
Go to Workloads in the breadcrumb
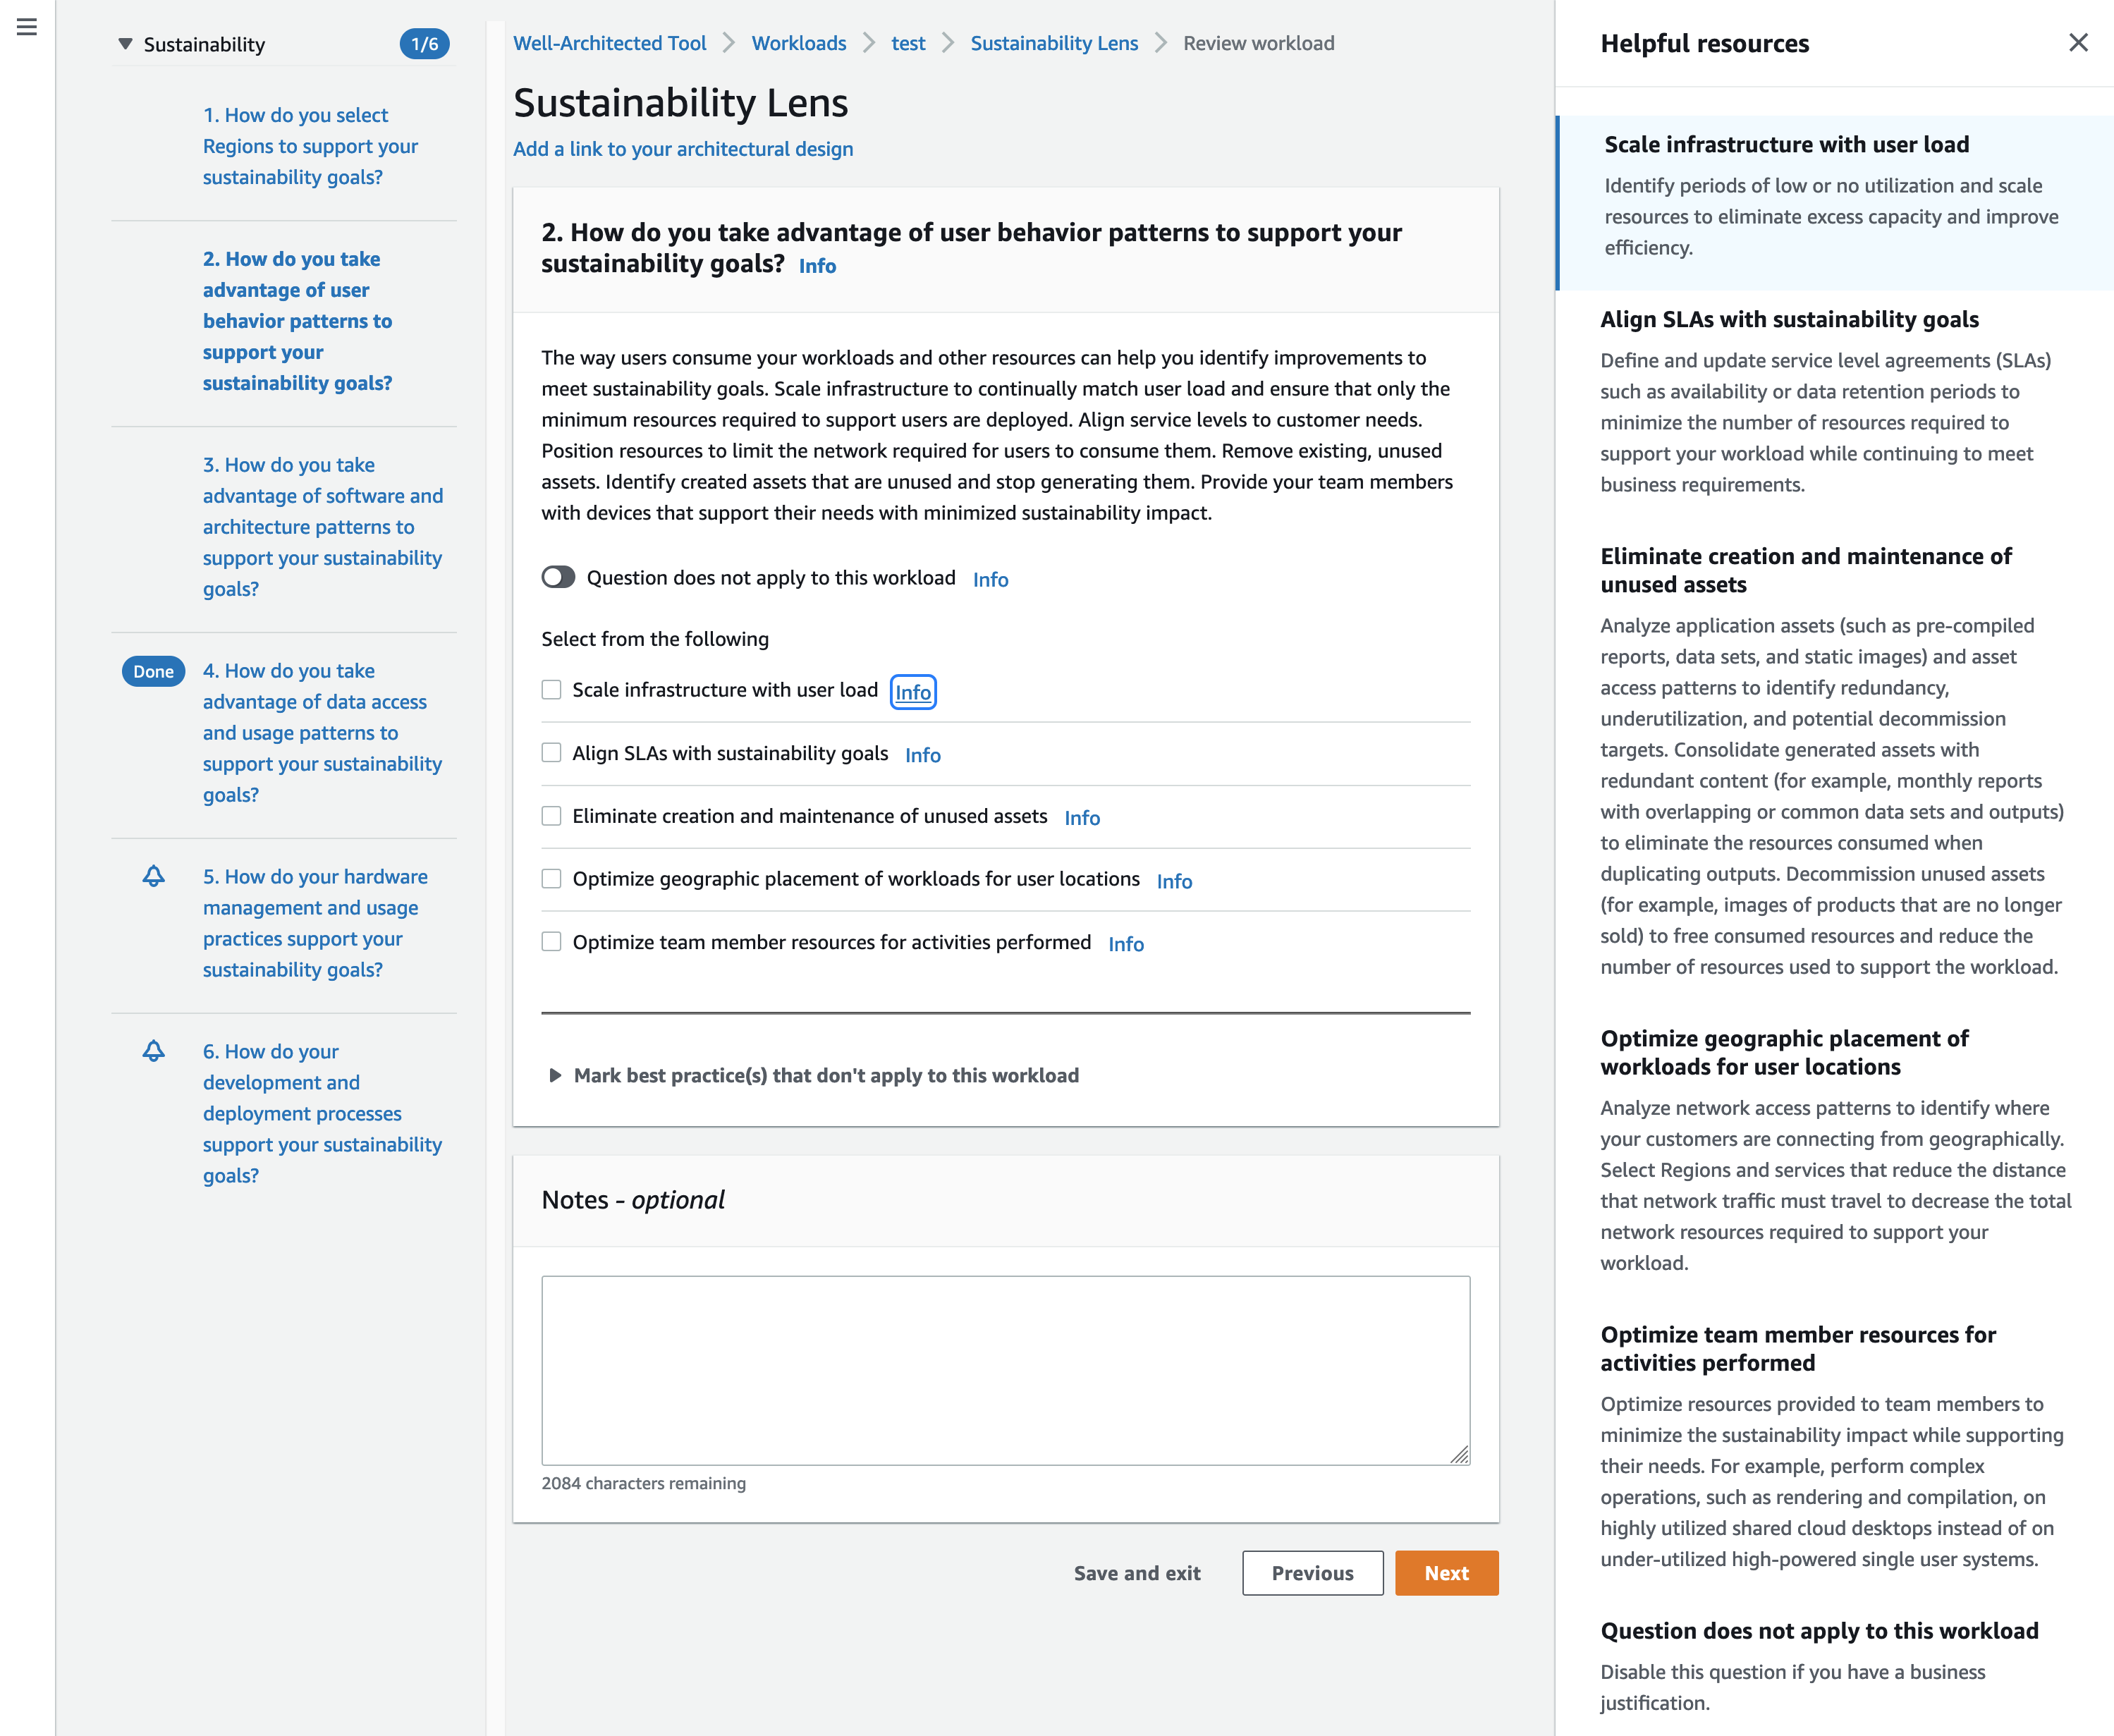point(798,43)
